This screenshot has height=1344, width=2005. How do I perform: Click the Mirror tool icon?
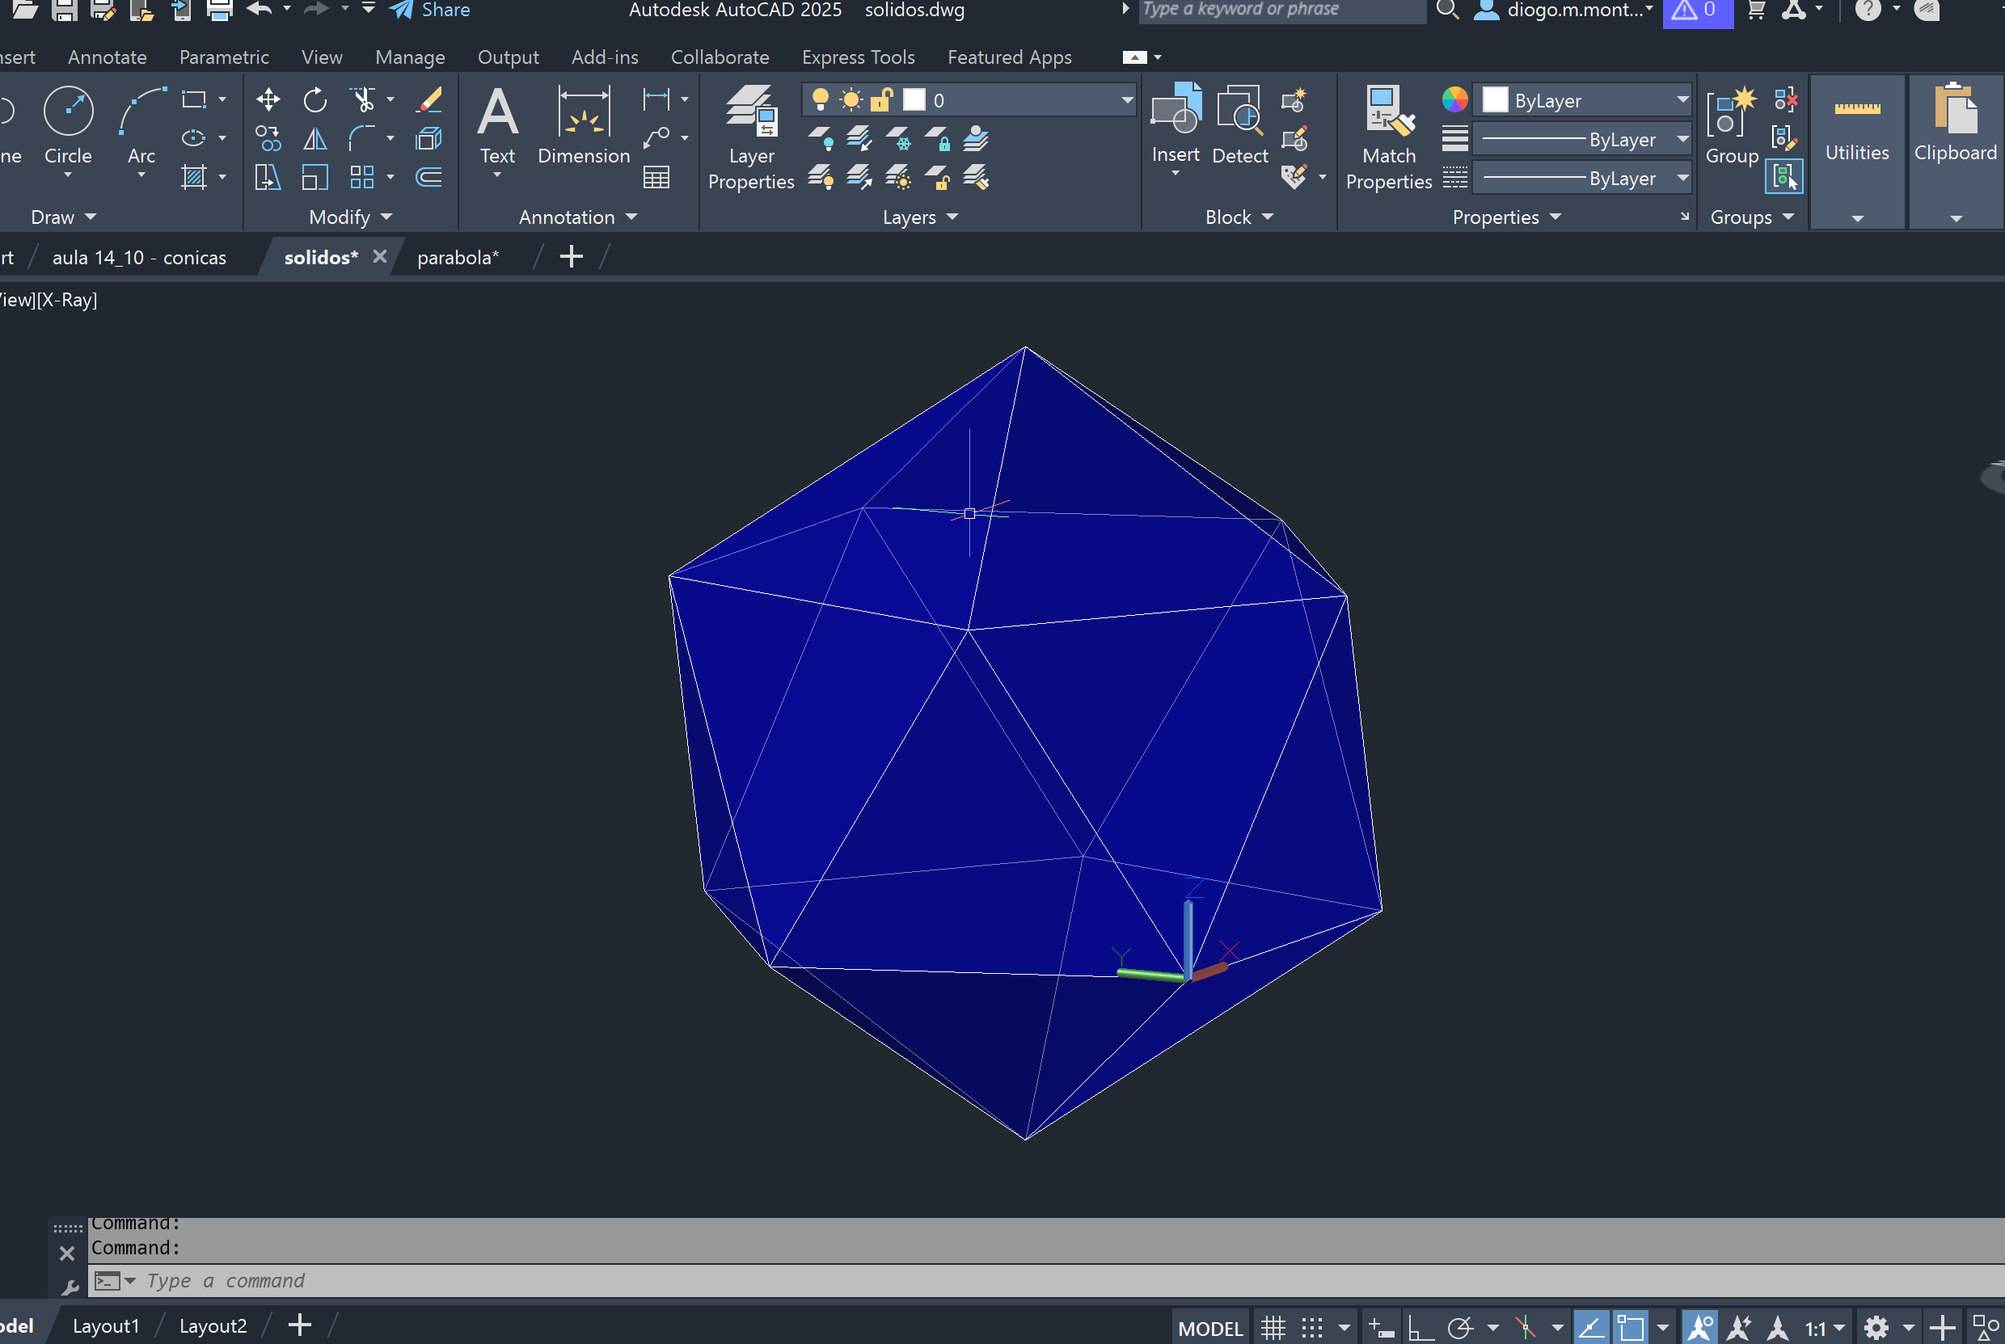point(314,139)
